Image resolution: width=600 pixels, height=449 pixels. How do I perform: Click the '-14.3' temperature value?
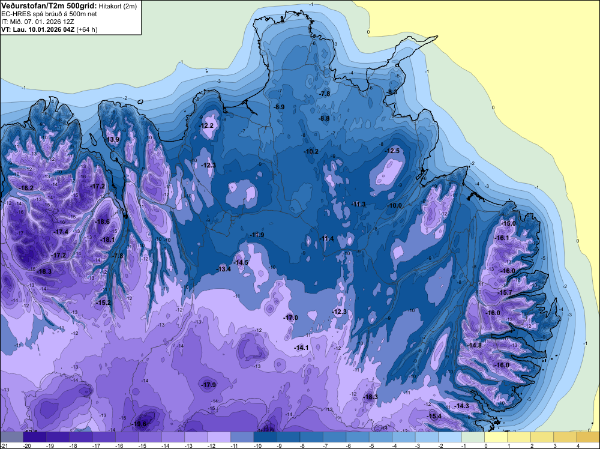click(461, 406)
